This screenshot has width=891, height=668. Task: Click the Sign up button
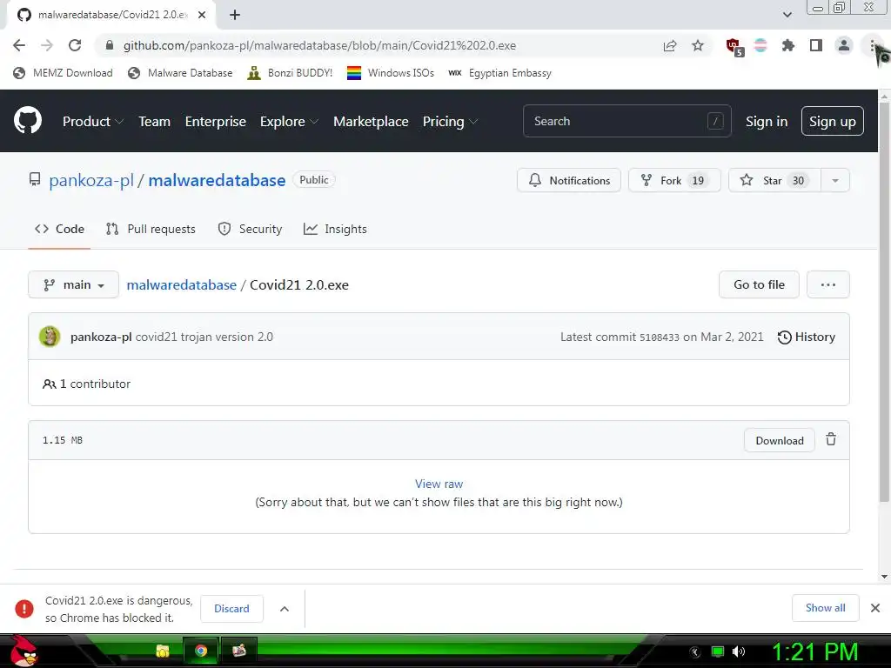point(833,121)
